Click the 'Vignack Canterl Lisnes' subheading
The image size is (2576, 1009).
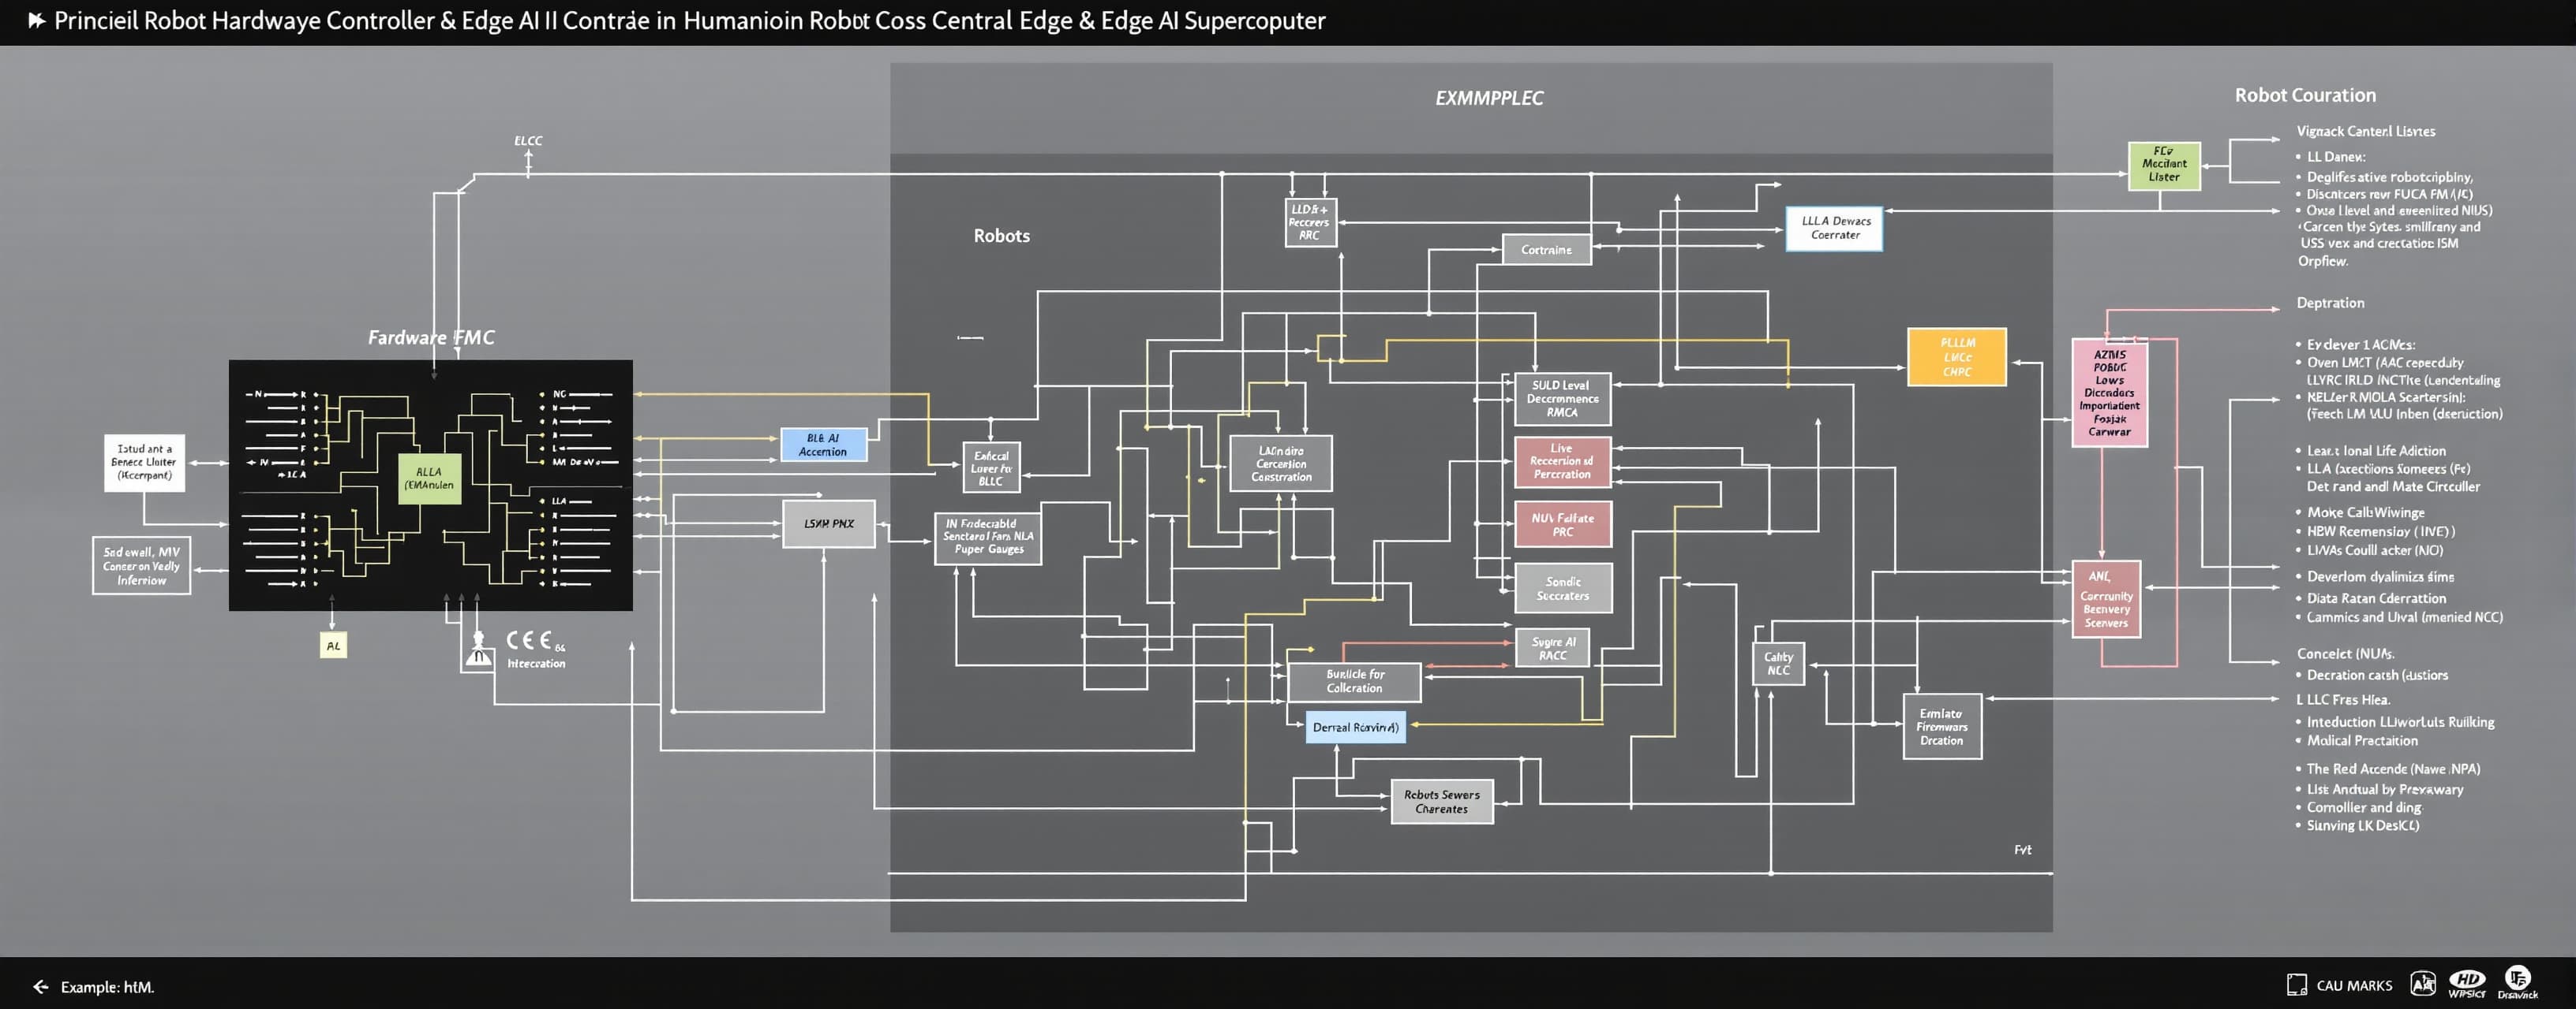[2365, 132]
